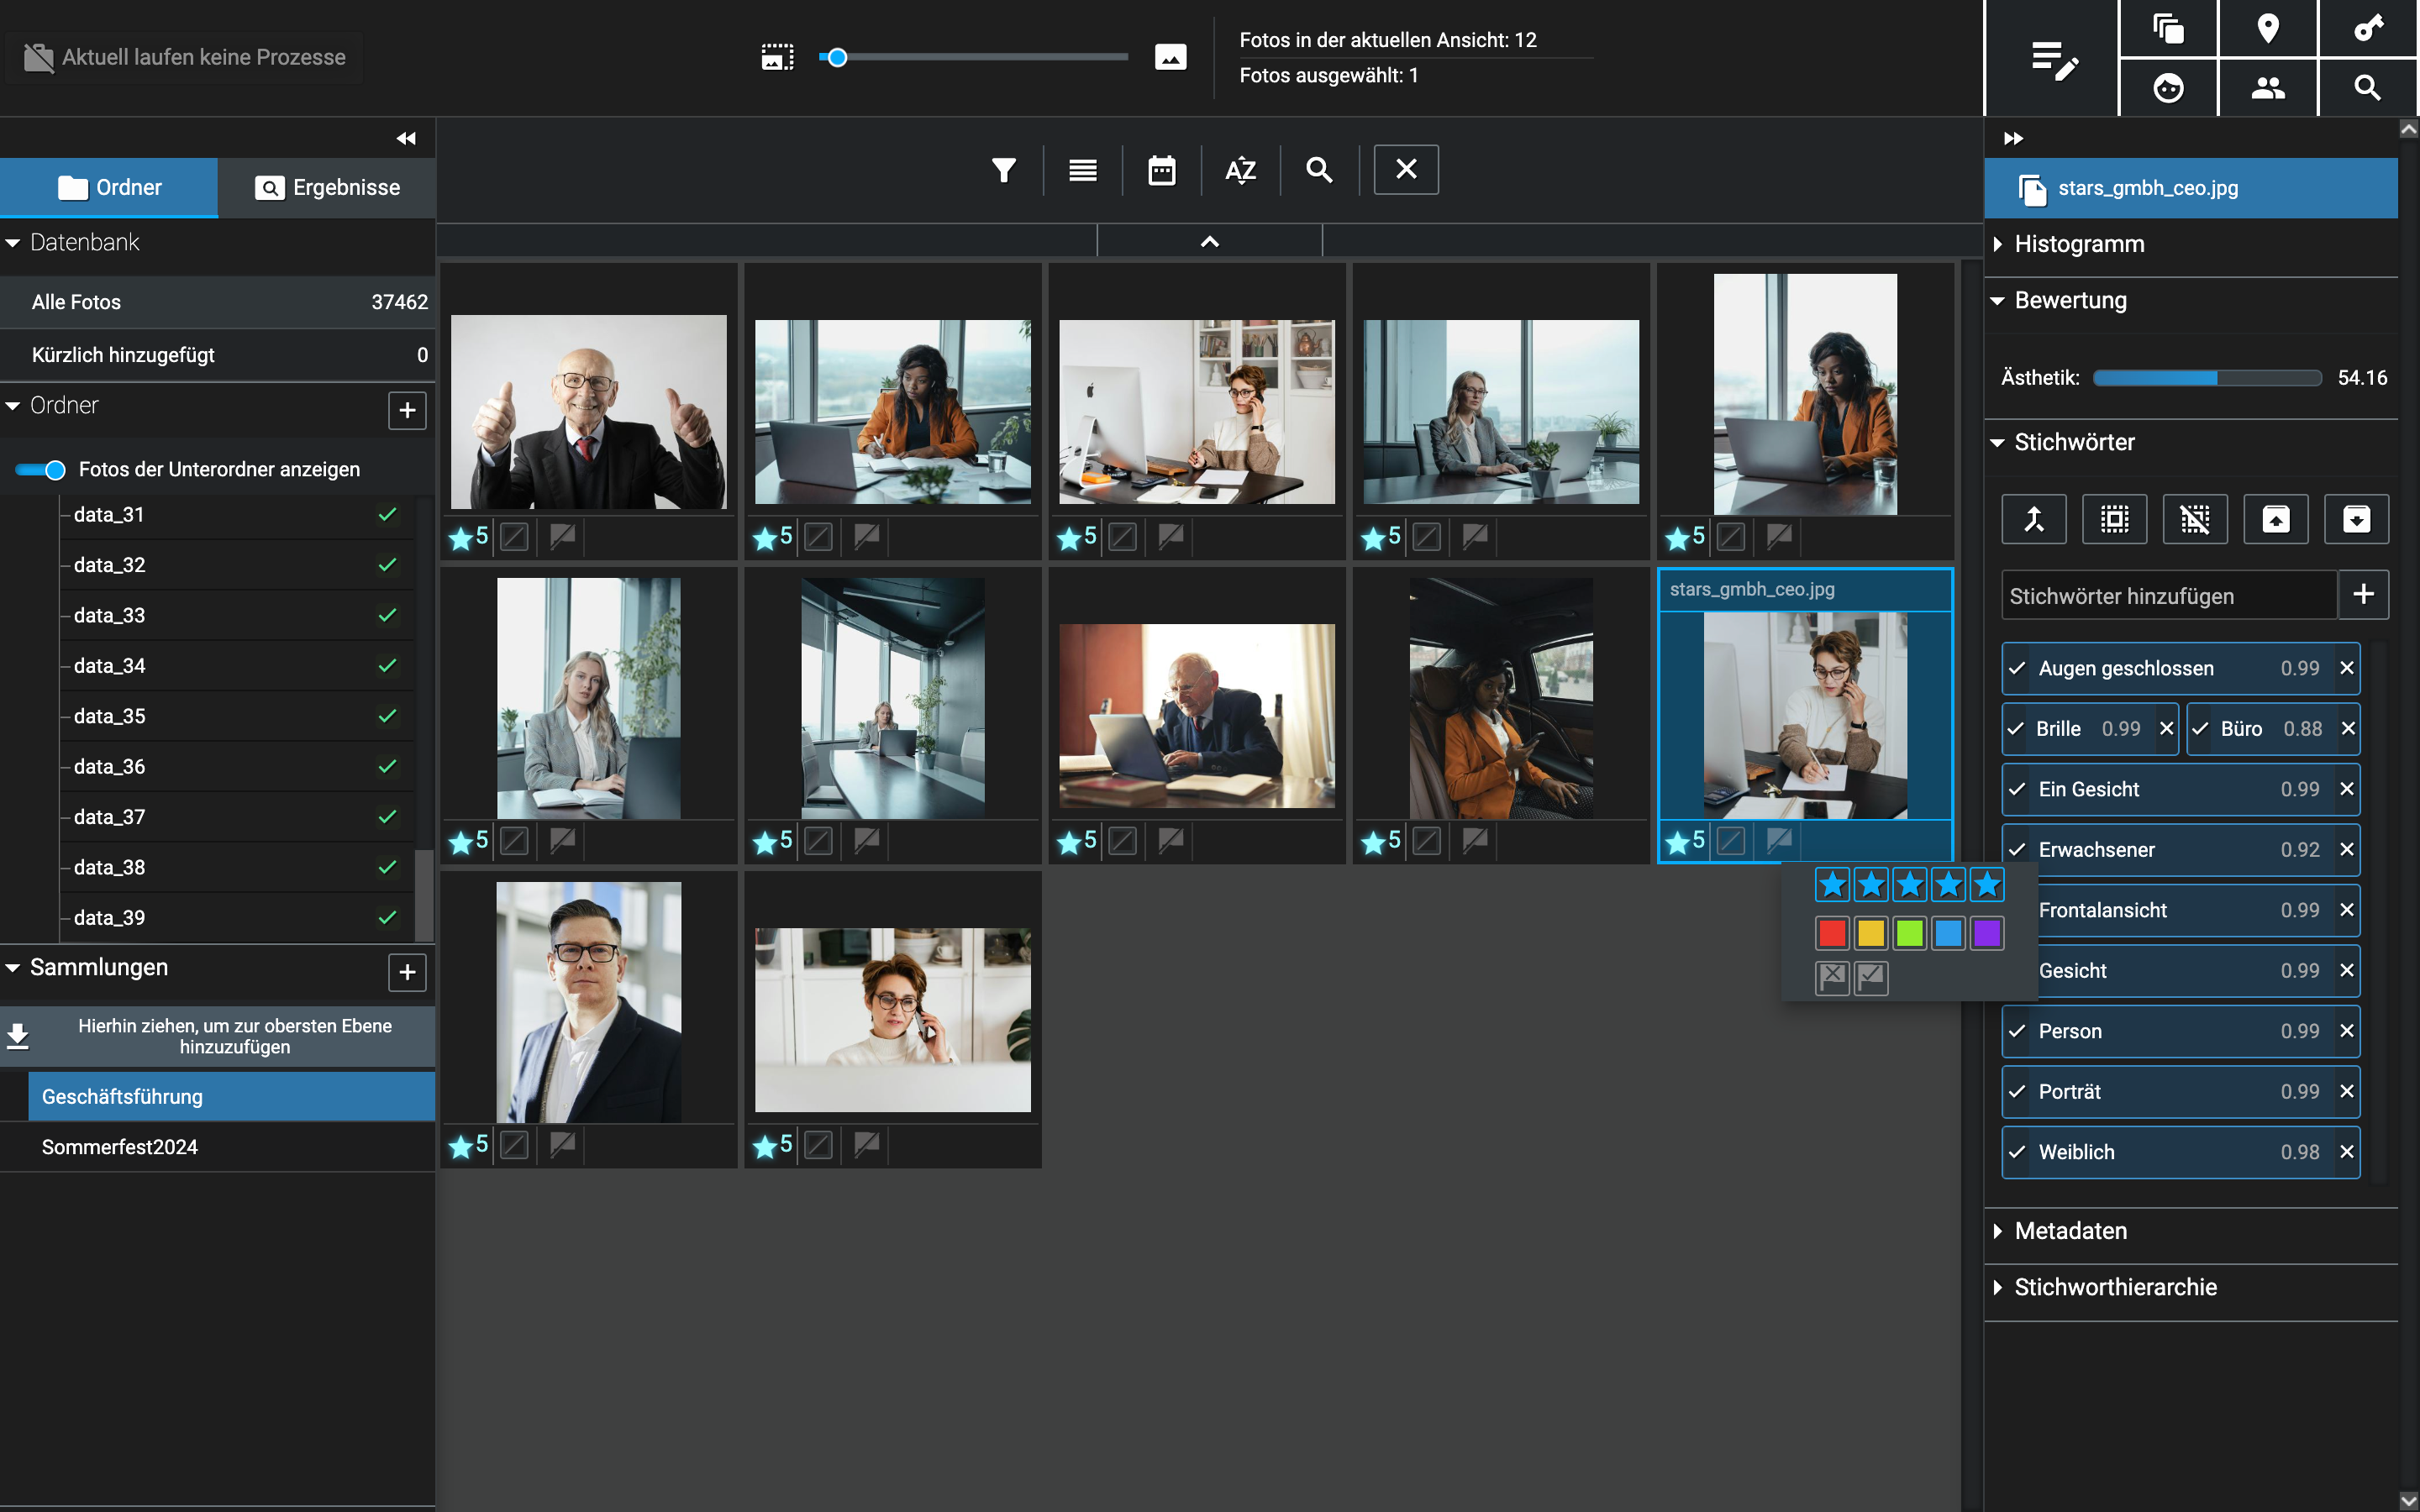The image size is (2420, 1512).
Task: Select the Geschäftsführung collection
Action: pos(229,1096)
